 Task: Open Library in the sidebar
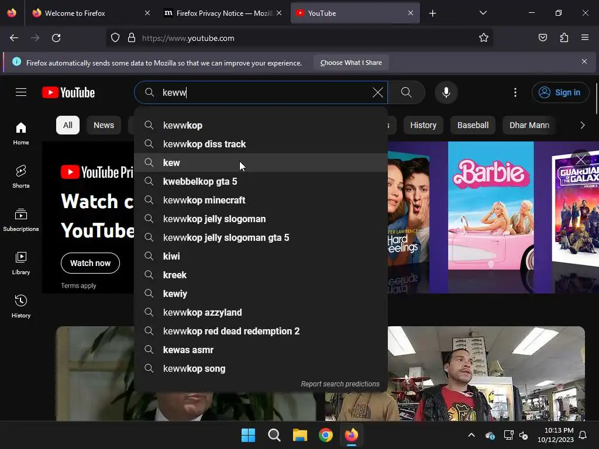tap(21, 263)
